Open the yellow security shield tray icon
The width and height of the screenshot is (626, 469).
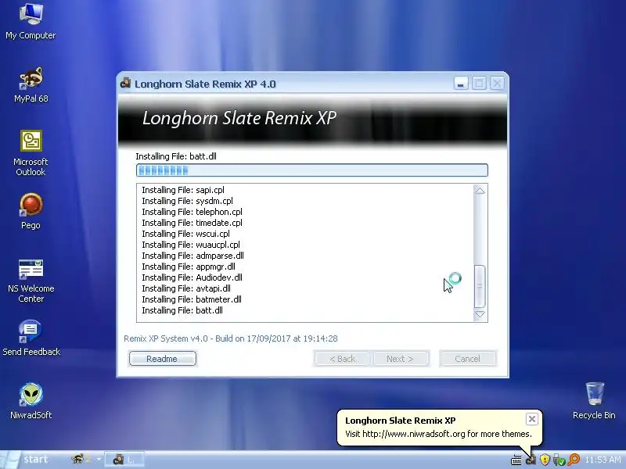pyautogui.click(x=545, y=460)
